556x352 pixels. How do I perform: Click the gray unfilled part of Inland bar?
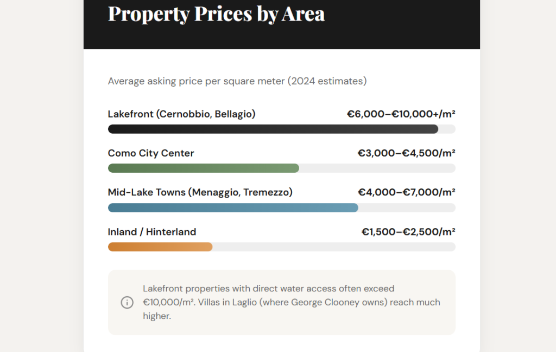(x=333, y=247)
